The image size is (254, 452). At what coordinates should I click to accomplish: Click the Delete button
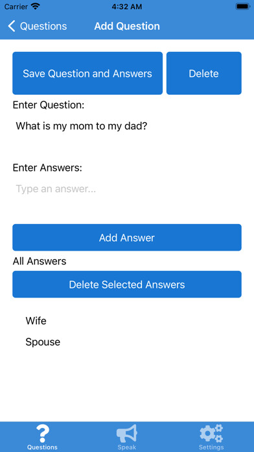(x=204, y=73)
